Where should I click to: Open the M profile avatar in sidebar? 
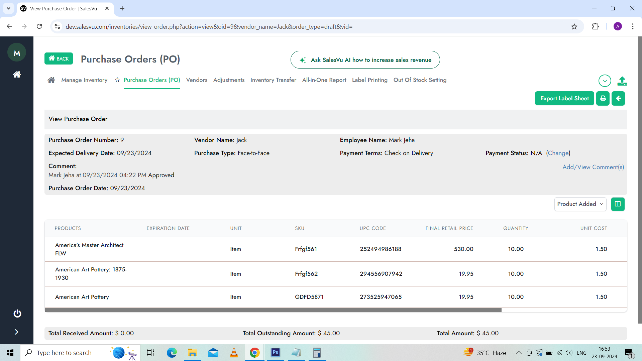tap(17, 52)
